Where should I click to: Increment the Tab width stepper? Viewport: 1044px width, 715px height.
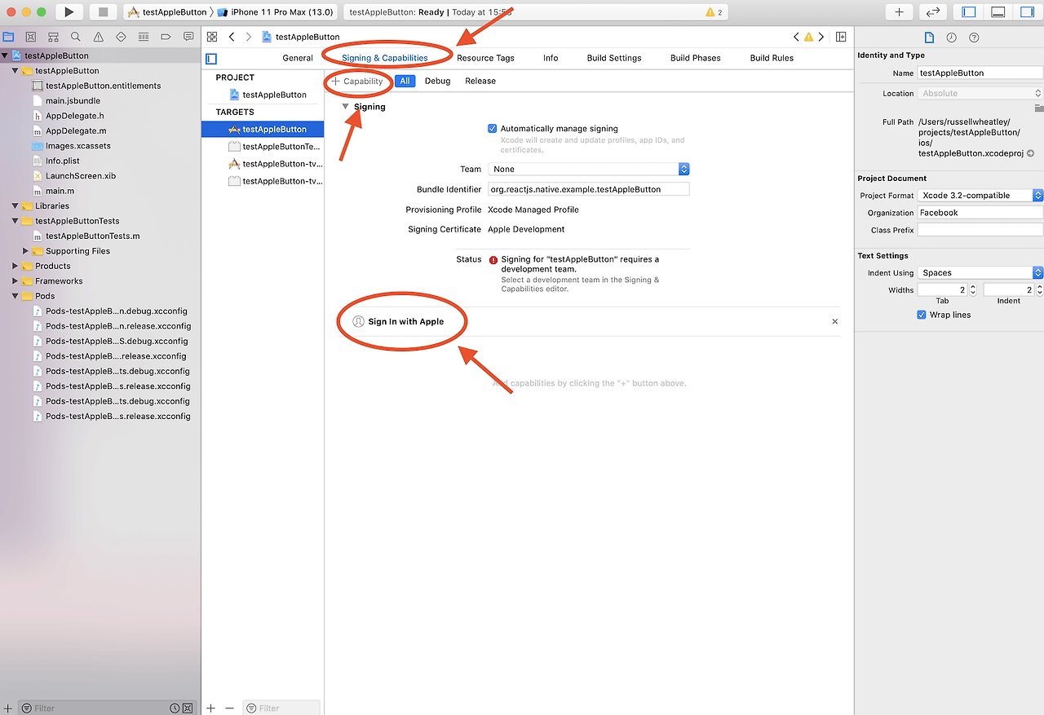[973, 287]
